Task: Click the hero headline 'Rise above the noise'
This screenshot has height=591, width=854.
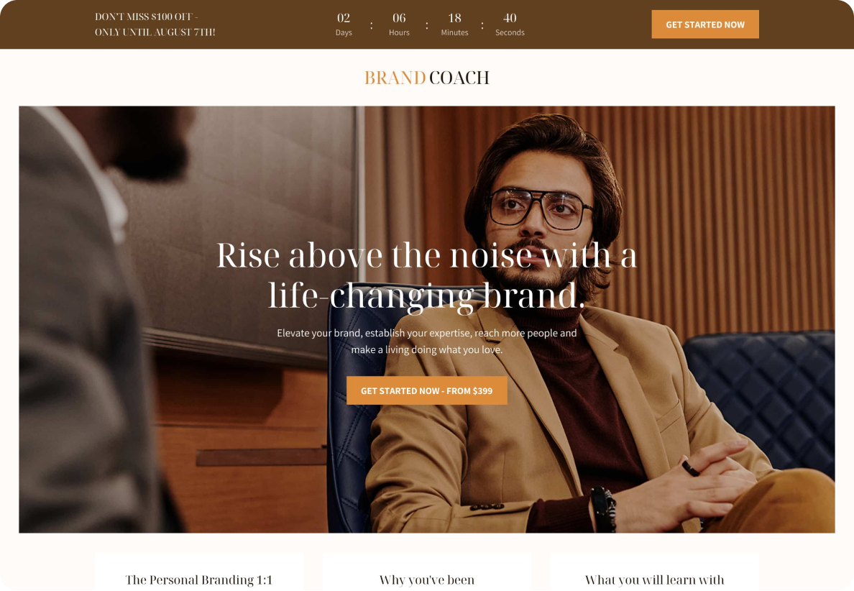Action: tap(426, 275)
